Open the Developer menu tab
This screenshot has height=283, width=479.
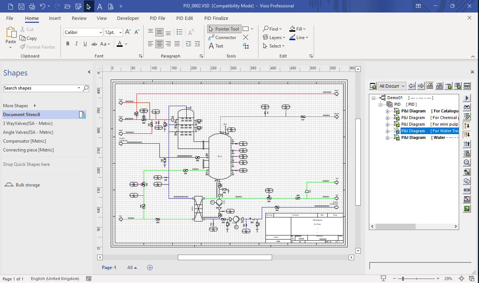coord(128,18)
